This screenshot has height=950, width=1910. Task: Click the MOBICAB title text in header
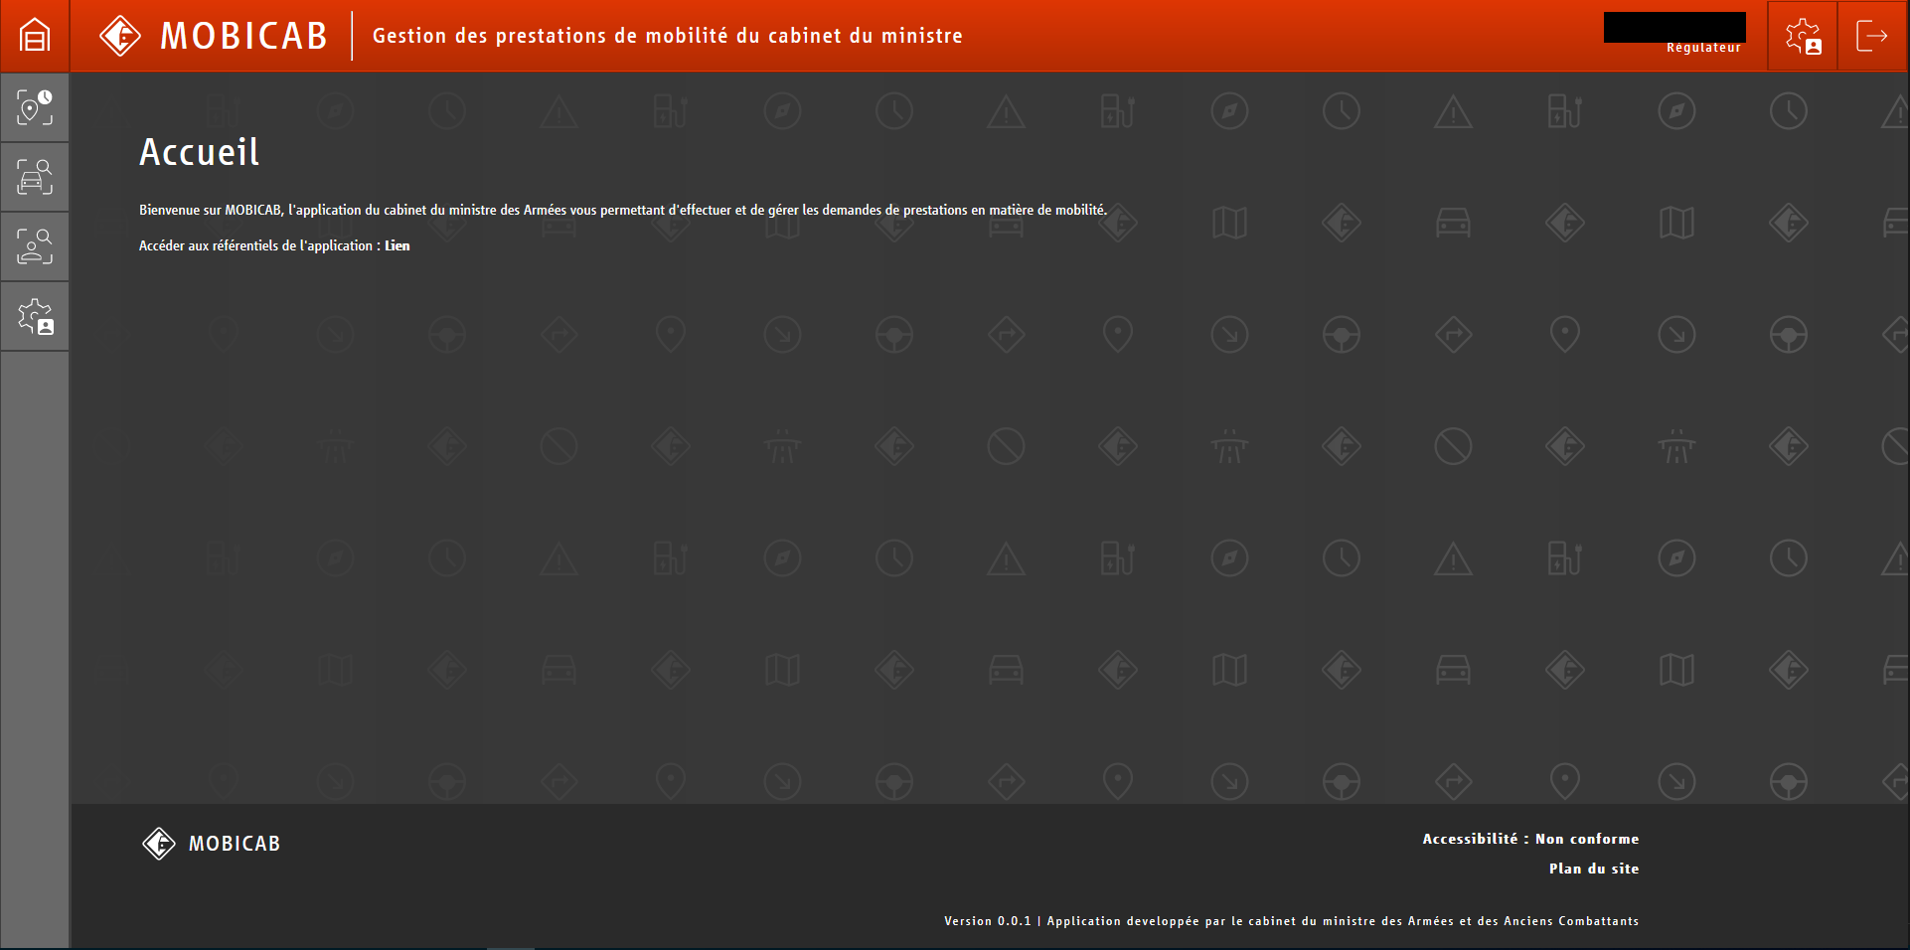[x=243, y=36]
